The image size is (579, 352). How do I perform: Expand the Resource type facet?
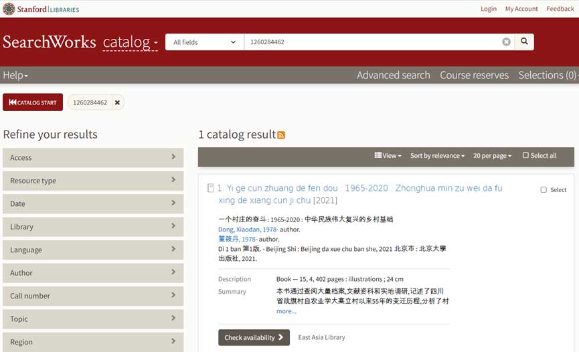tap(93, 181)
